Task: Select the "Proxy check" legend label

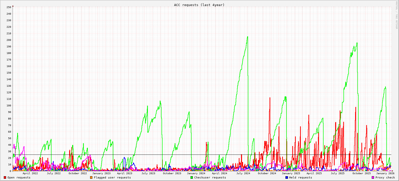Action: (x=385, y=177)
